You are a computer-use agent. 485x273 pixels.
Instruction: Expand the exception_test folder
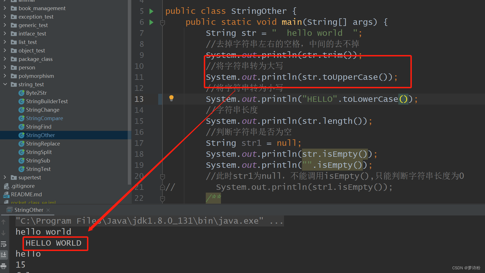5,17
